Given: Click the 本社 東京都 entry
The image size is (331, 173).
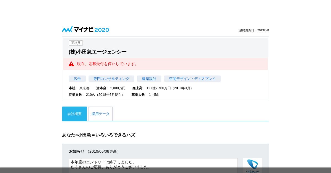Looking at the screenshot, I should click(x=79, y=88).
